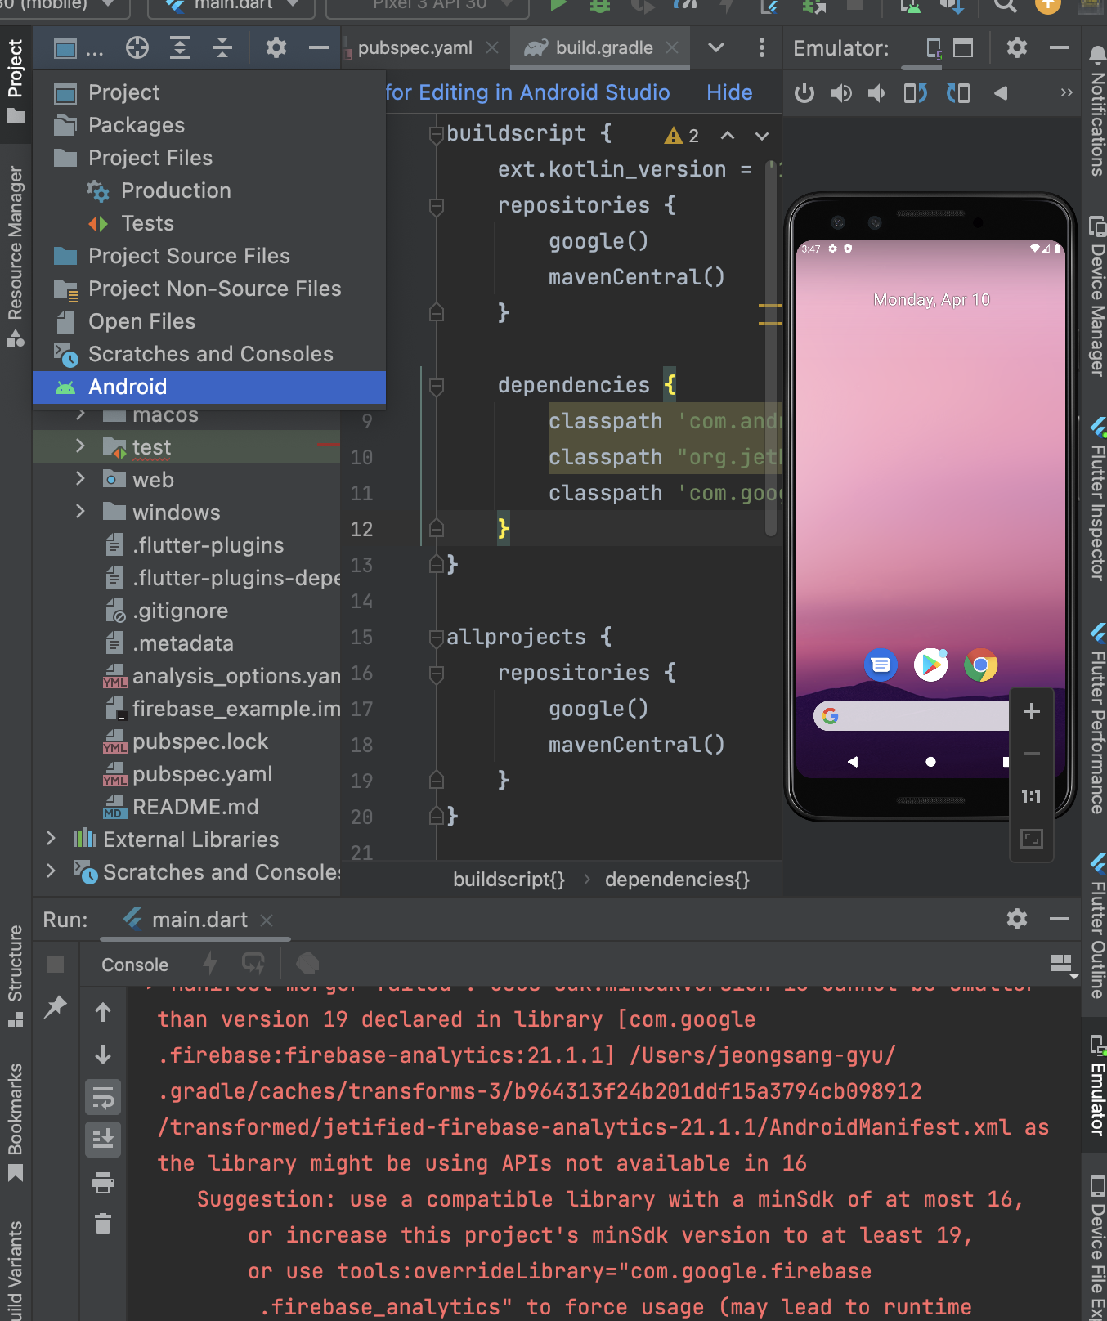The height and width of the screenshot is (1321, 1107).
Task: Collapse all items in project tree
Action: (222, 47)
